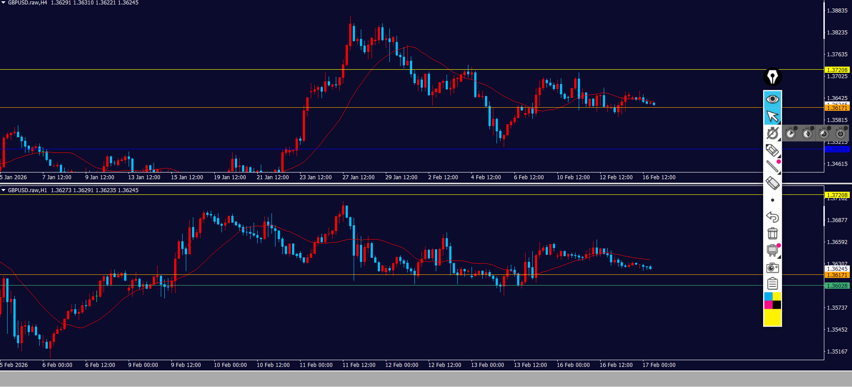Expand the GBPUSD.raw,H1 chart dropdown arrow
The height and width of the screenshot is (387, 852).
4,190
